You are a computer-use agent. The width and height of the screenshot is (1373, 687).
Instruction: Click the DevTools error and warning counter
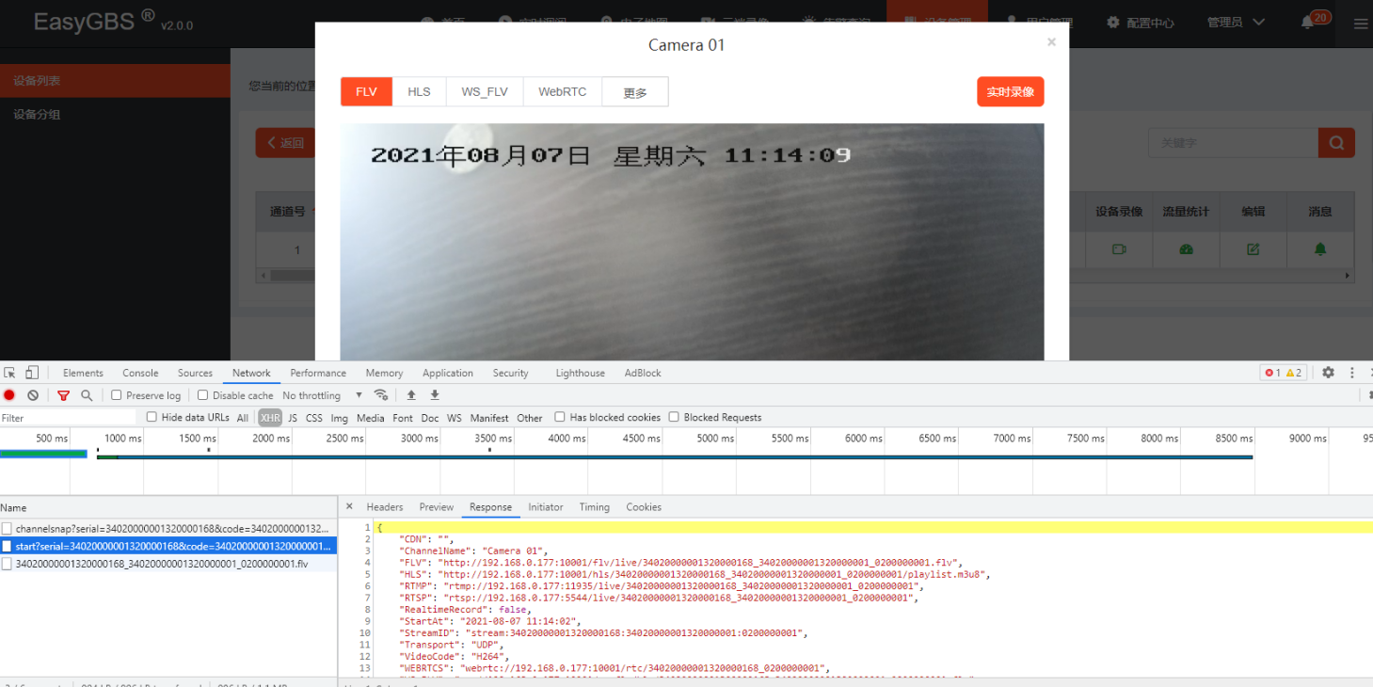coord(1284,373)
